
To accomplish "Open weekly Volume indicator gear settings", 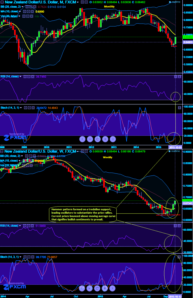I will (27, 165).
